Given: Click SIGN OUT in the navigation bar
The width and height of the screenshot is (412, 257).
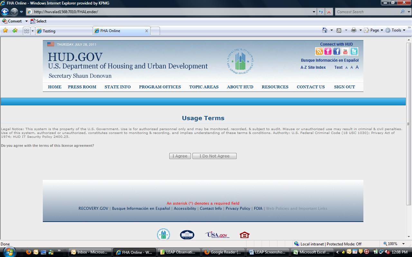Looking at the screenshot, I should click(x=344, y=87).
